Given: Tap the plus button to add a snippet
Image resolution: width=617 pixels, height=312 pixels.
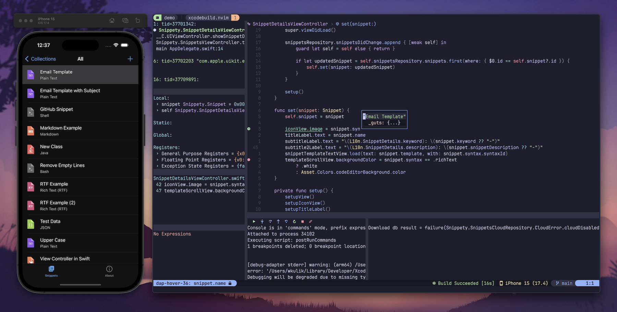Looking at the screenshot, I should (x=130, y=59).
